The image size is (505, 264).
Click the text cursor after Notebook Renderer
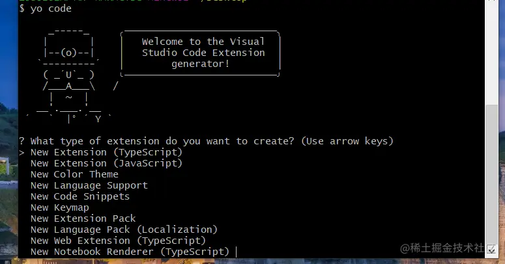[236, 252]
